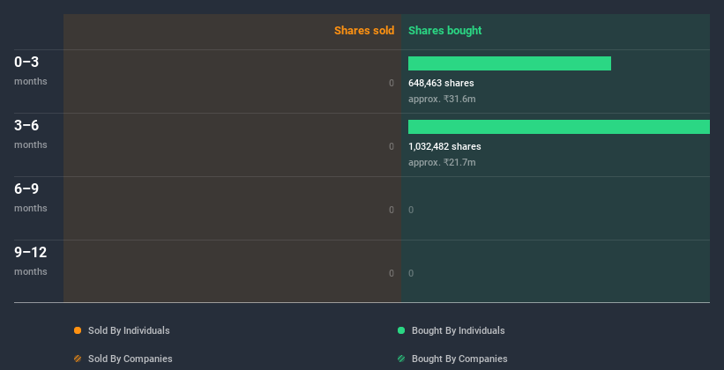
Task: Click the shares sold zero in 0–3 months row
Action: click(392, 83)
